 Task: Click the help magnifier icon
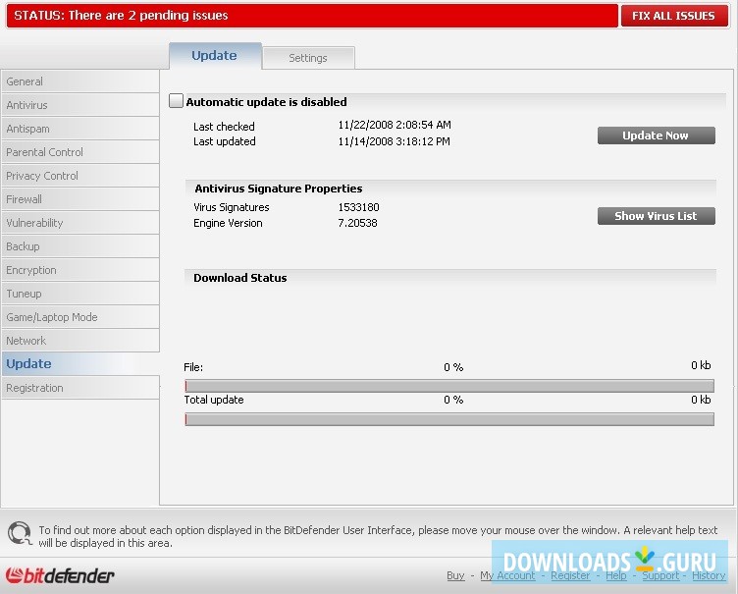click(x=20, y=534)
